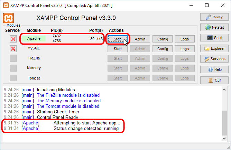Click Mercury Admin button

(140, 68)
